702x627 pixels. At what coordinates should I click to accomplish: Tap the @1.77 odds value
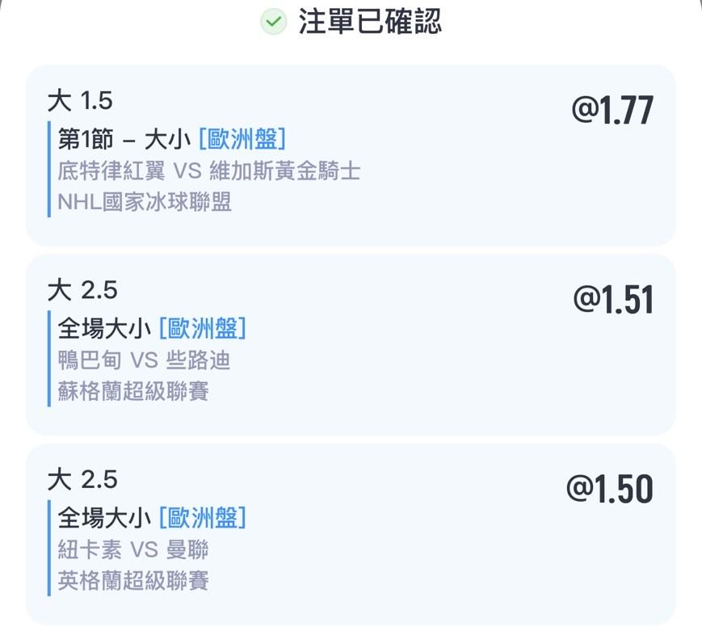[612, 111]
